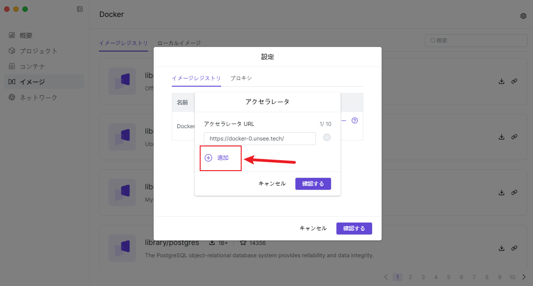
Task: Download the library/postgres image
Action: coord(502,248)
